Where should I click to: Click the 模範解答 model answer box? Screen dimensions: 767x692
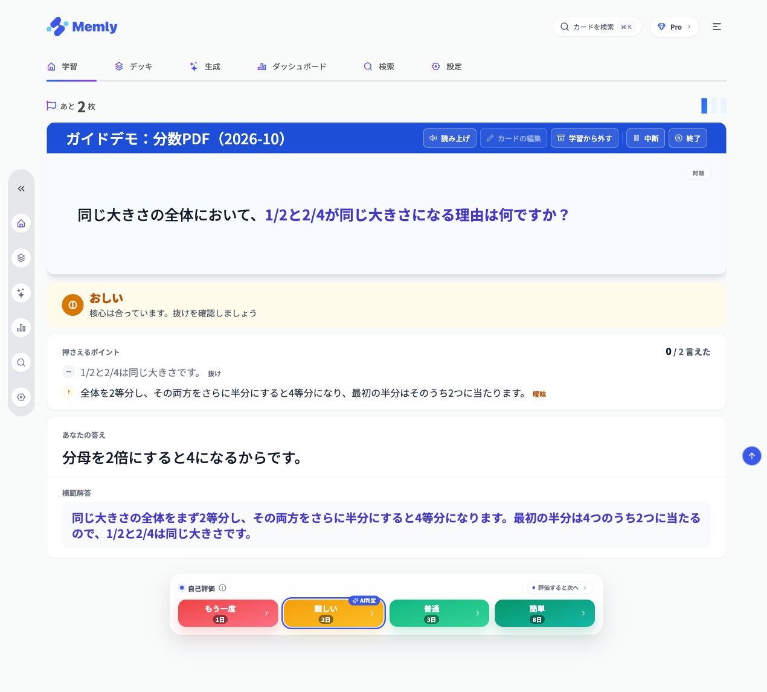tap(387, 525)
